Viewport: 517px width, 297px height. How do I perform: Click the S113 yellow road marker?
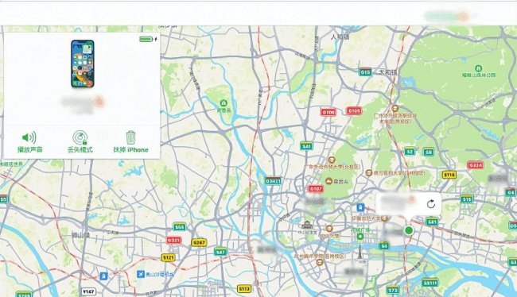click(x=244, y=289)
